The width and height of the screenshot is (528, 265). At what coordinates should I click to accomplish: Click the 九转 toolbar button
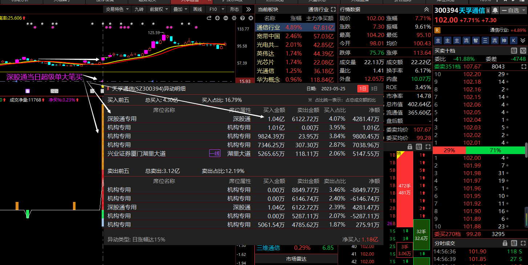[139, 9]
